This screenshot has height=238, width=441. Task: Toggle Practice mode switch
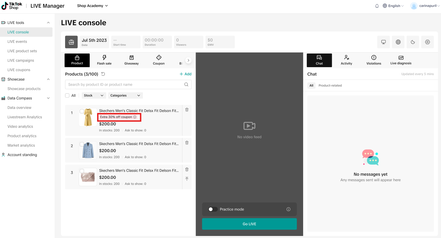[213, 209]
